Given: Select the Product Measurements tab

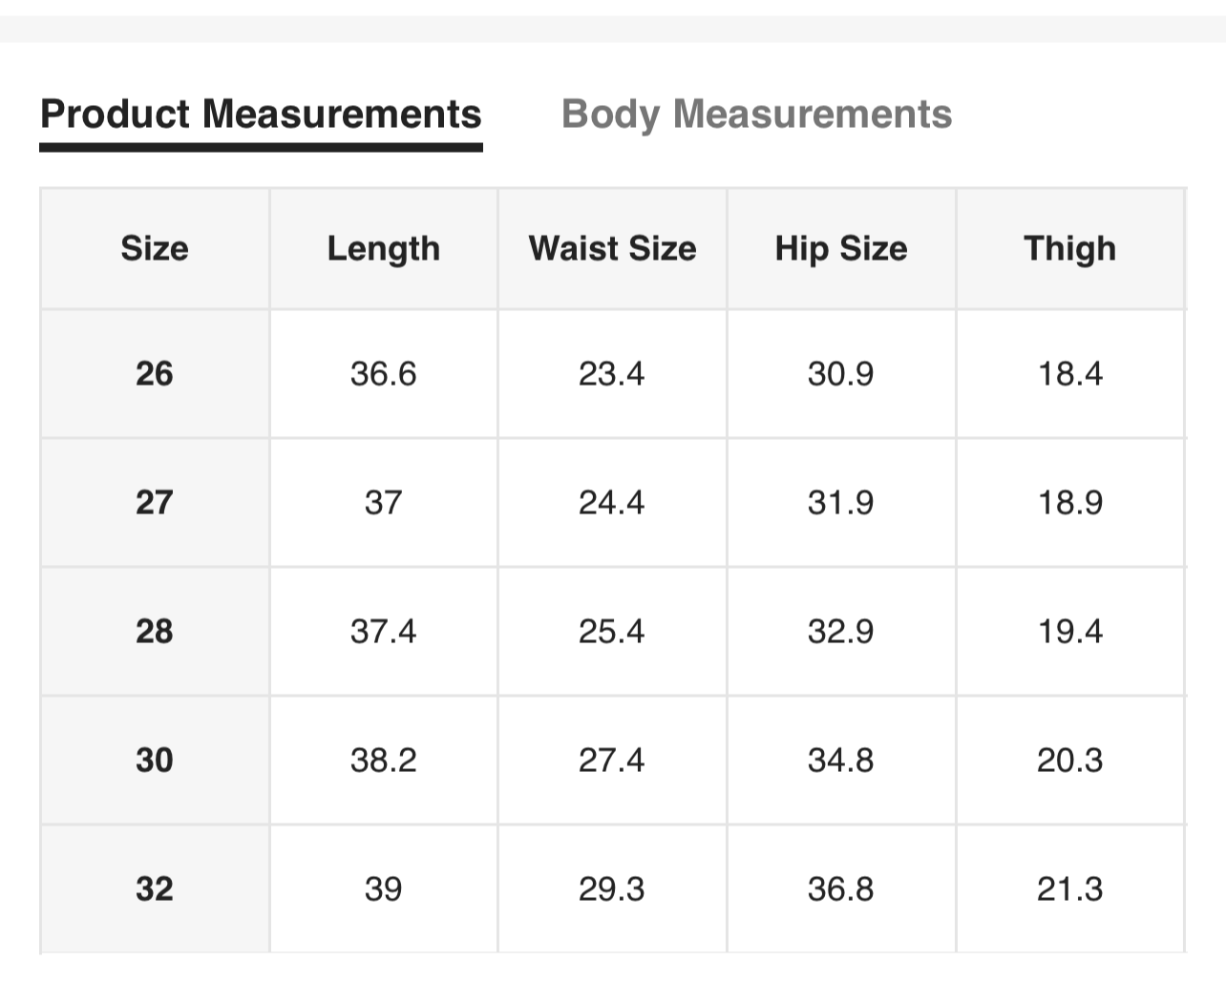Looking at the screenshot, I should click(261, 115).
